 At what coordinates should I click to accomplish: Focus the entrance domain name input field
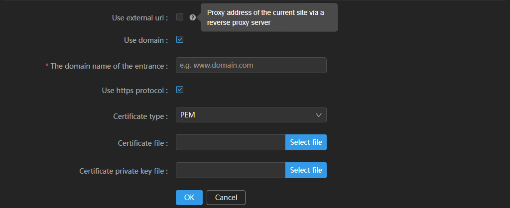pyautogui.click(x=251, y=65)
